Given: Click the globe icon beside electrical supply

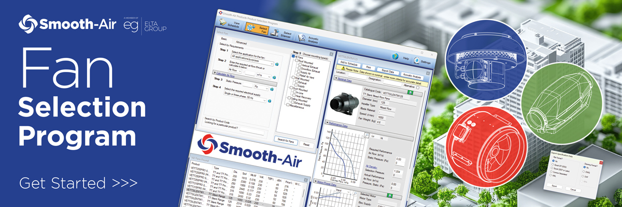Looking at the screenshot, I should point(270,101).
